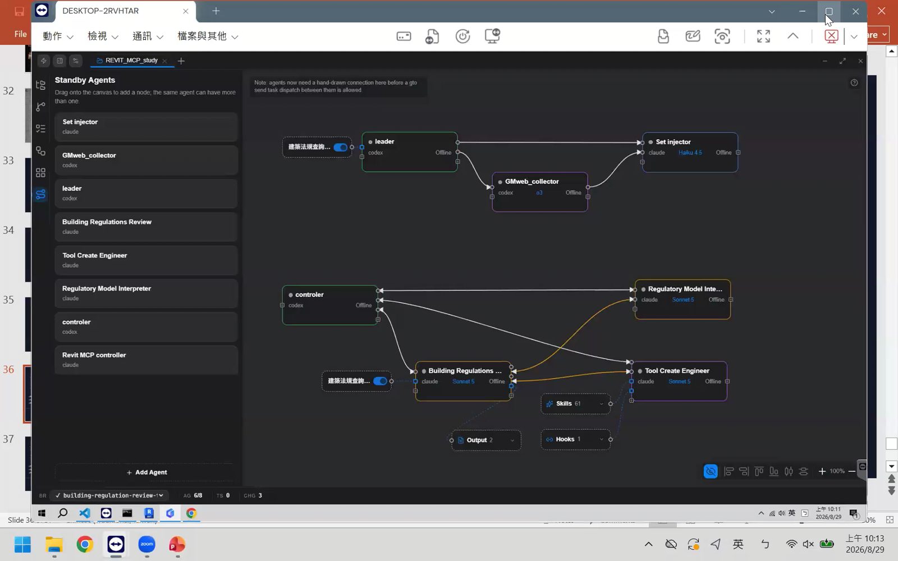Image resolution: width=898 pixels, height=561 pixels.
Task: Select the Tool Create Engineer standby agent
Action: pos(146,260)
